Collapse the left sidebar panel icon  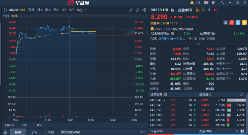pos(5,10)
